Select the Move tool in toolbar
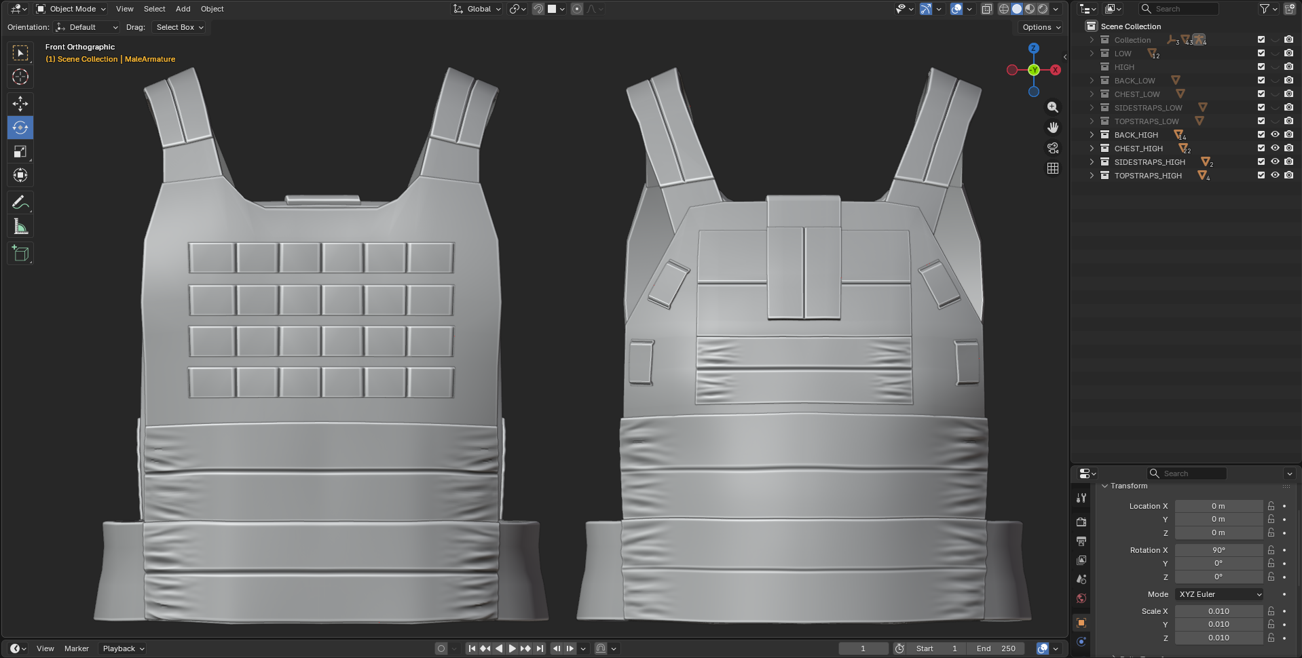 click(20, 103)
